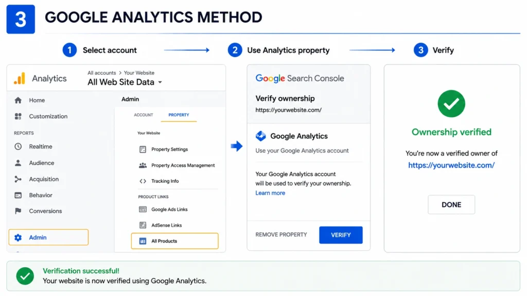Open the Acquisition reports
527x296 pixels.
click(x=44, y=179)
